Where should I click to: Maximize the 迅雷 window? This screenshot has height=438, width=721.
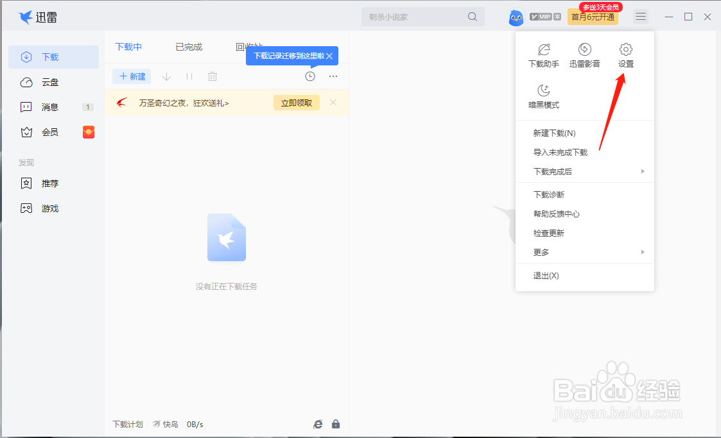[x=688, y=17]
